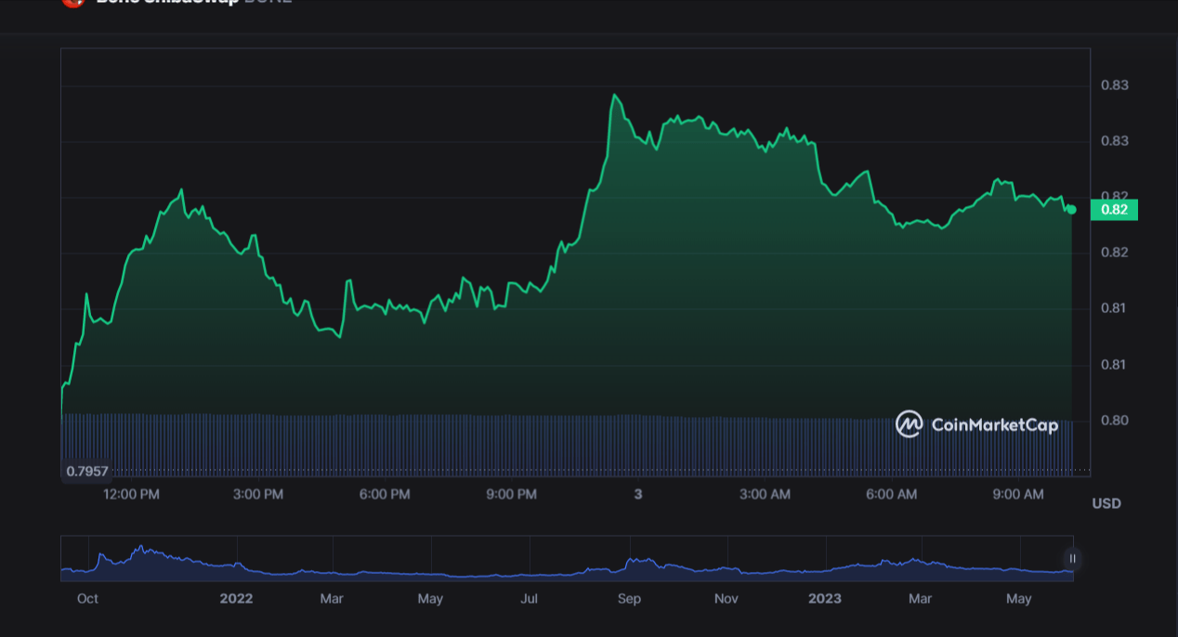Click the 2023 year label in navigator

pos(825,599)
